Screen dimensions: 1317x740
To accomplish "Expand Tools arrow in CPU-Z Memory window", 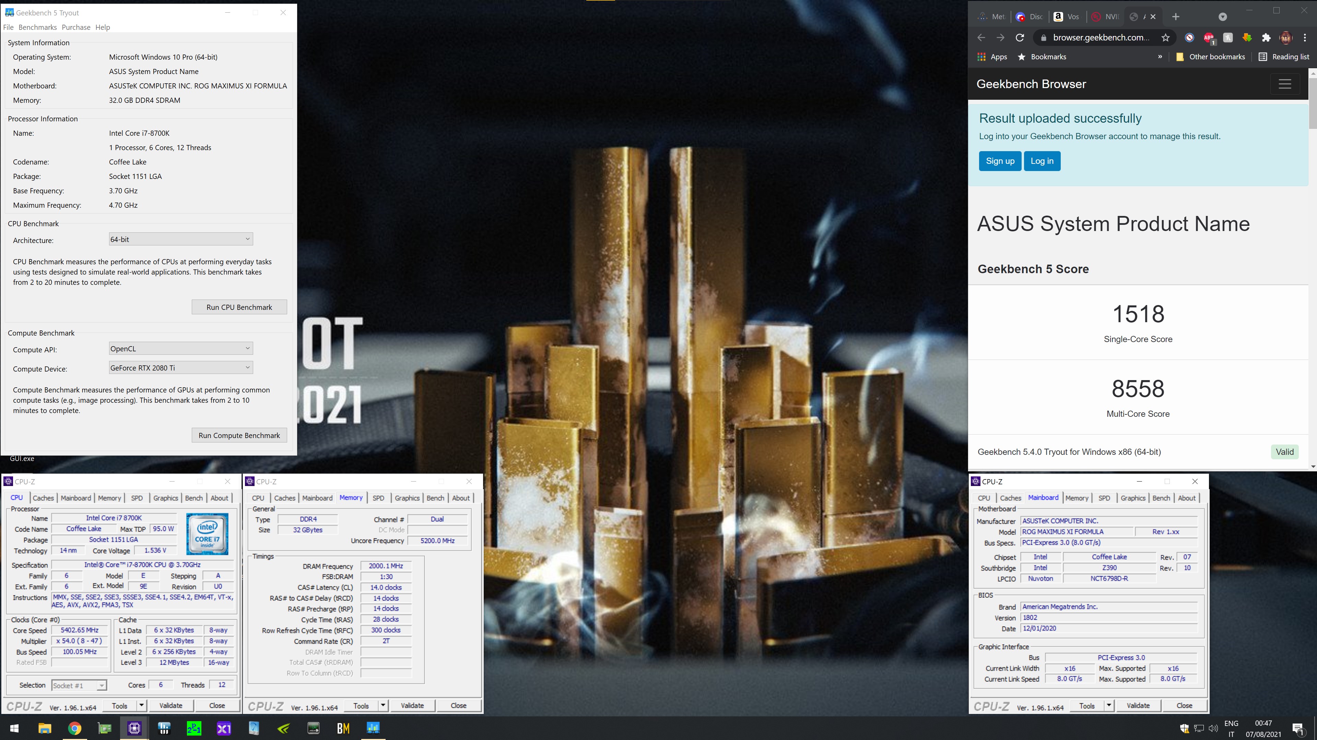I will coord(383,705).
